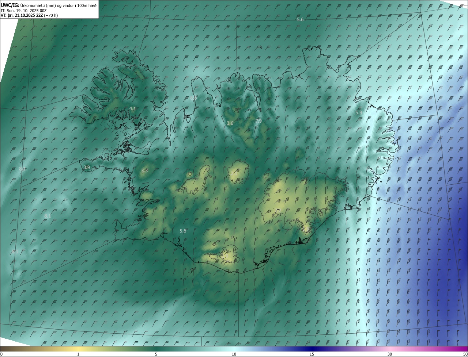
Task: Click the 5.6 value over sea north of Iceland
Action: tap(300, 20)
